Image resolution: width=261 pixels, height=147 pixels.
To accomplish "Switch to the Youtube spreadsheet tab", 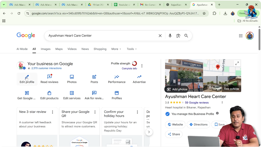I will point(125,5).
